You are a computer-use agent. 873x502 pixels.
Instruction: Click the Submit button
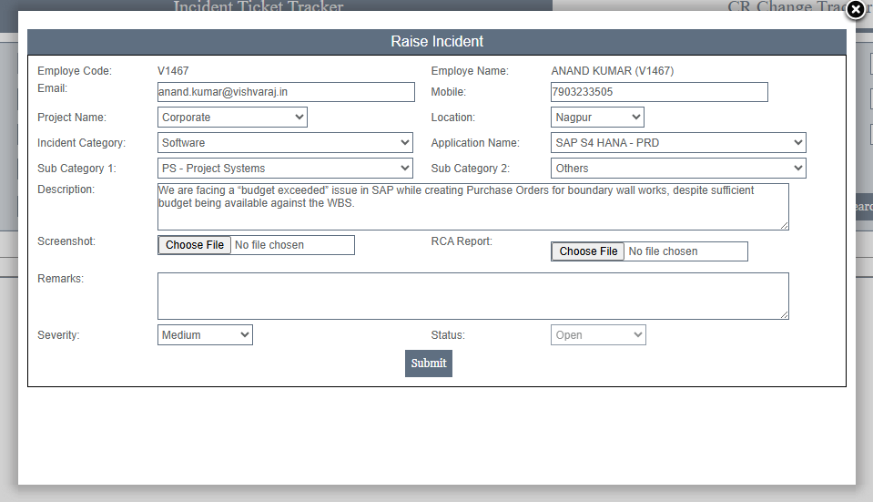coord(428,364)
